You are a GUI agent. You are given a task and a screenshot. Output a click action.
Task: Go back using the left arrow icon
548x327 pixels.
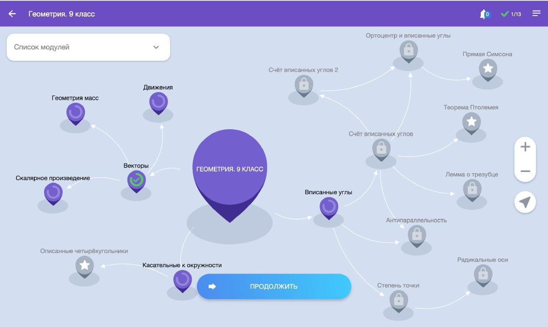click(x=12, y=14)
